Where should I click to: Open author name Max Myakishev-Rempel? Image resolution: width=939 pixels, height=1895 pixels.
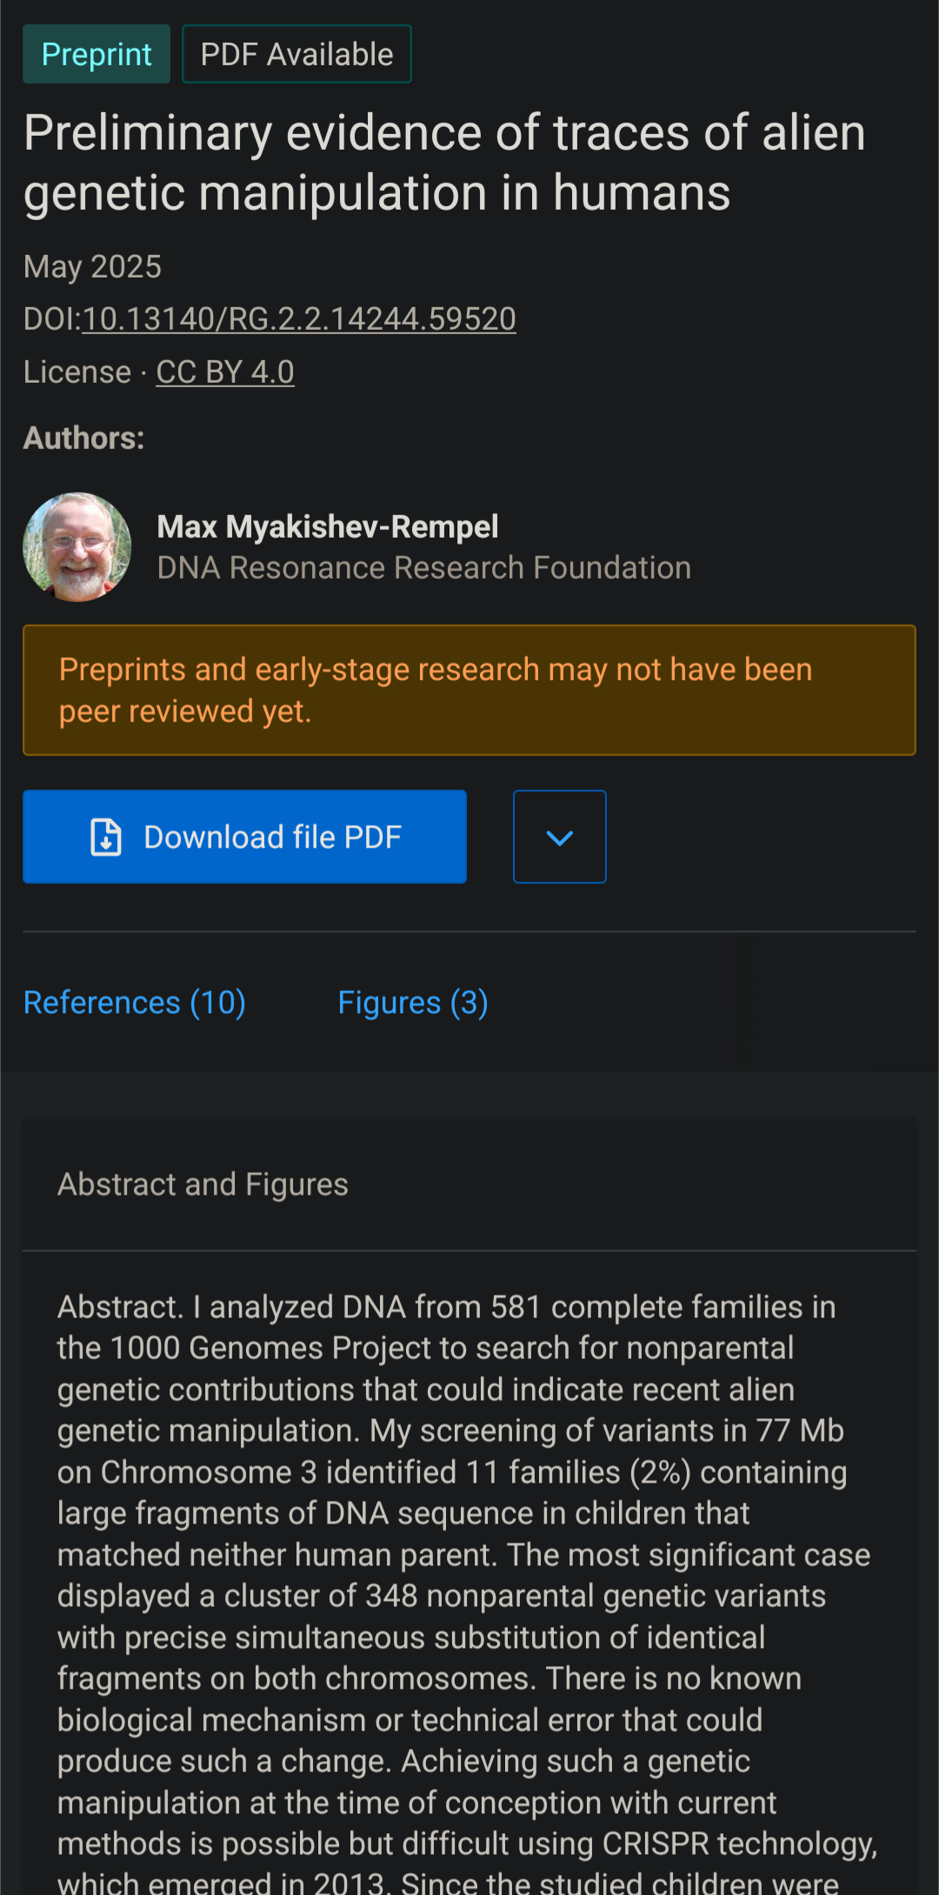coord(328,526)
